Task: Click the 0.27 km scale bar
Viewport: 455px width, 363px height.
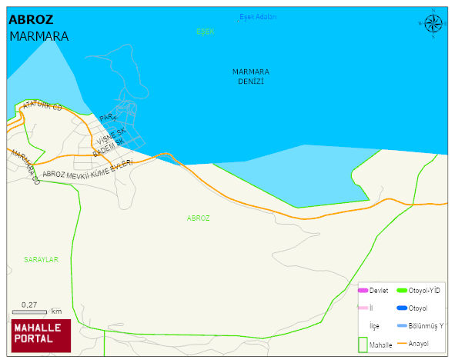Action: click(x=29, y=312)
